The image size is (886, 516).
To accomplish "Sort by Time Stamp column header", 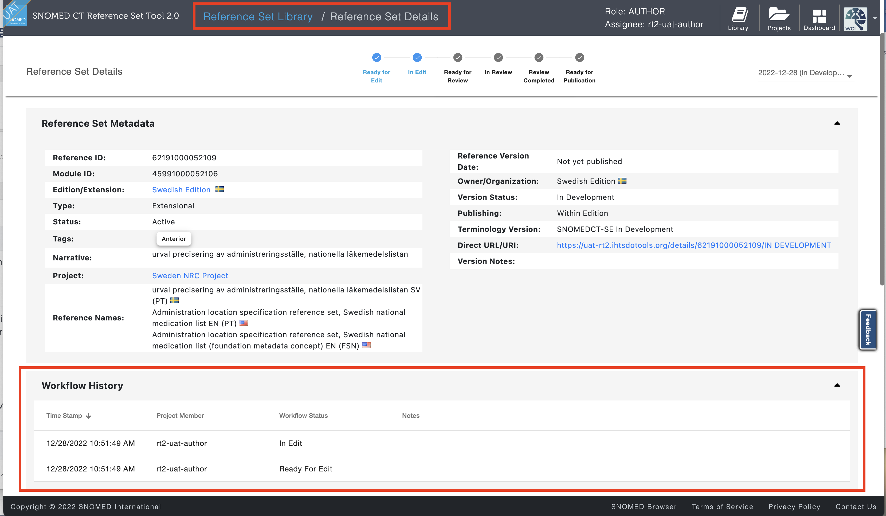I will [x=64, y=415].
